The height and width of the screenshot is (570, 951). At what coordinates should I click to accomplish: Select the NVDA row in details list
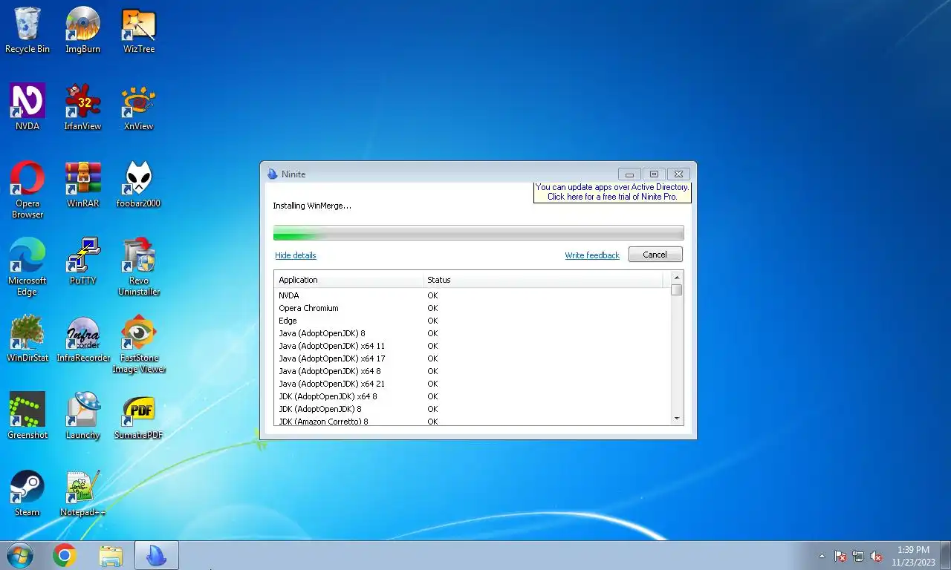click(473, 295)
